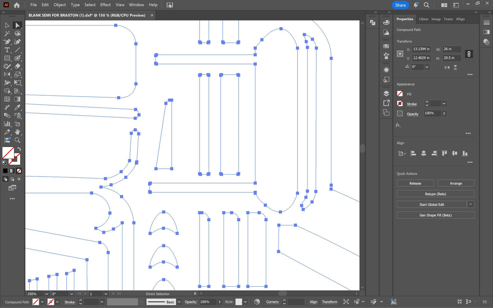Select the Column Graph tool
Image resolution: width=493 pixels, height=308 pixels.
click(7, 124)
